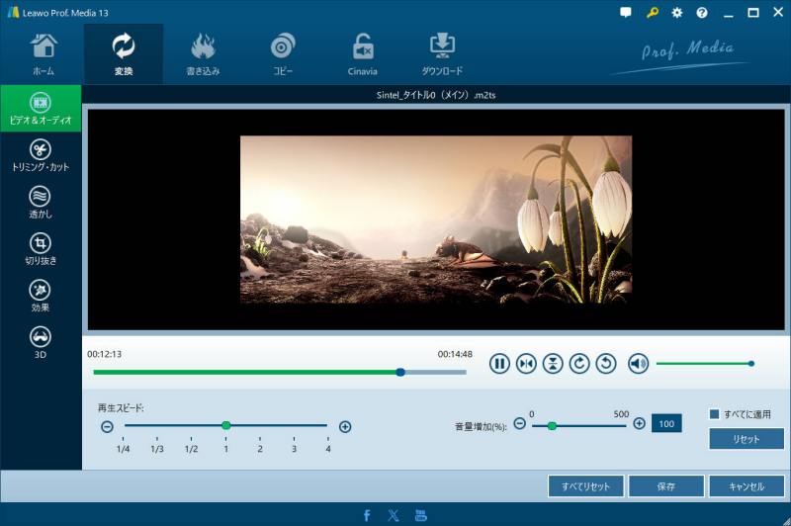
Task: Click the 保存 (Save) button
Action: click(665, 486)
